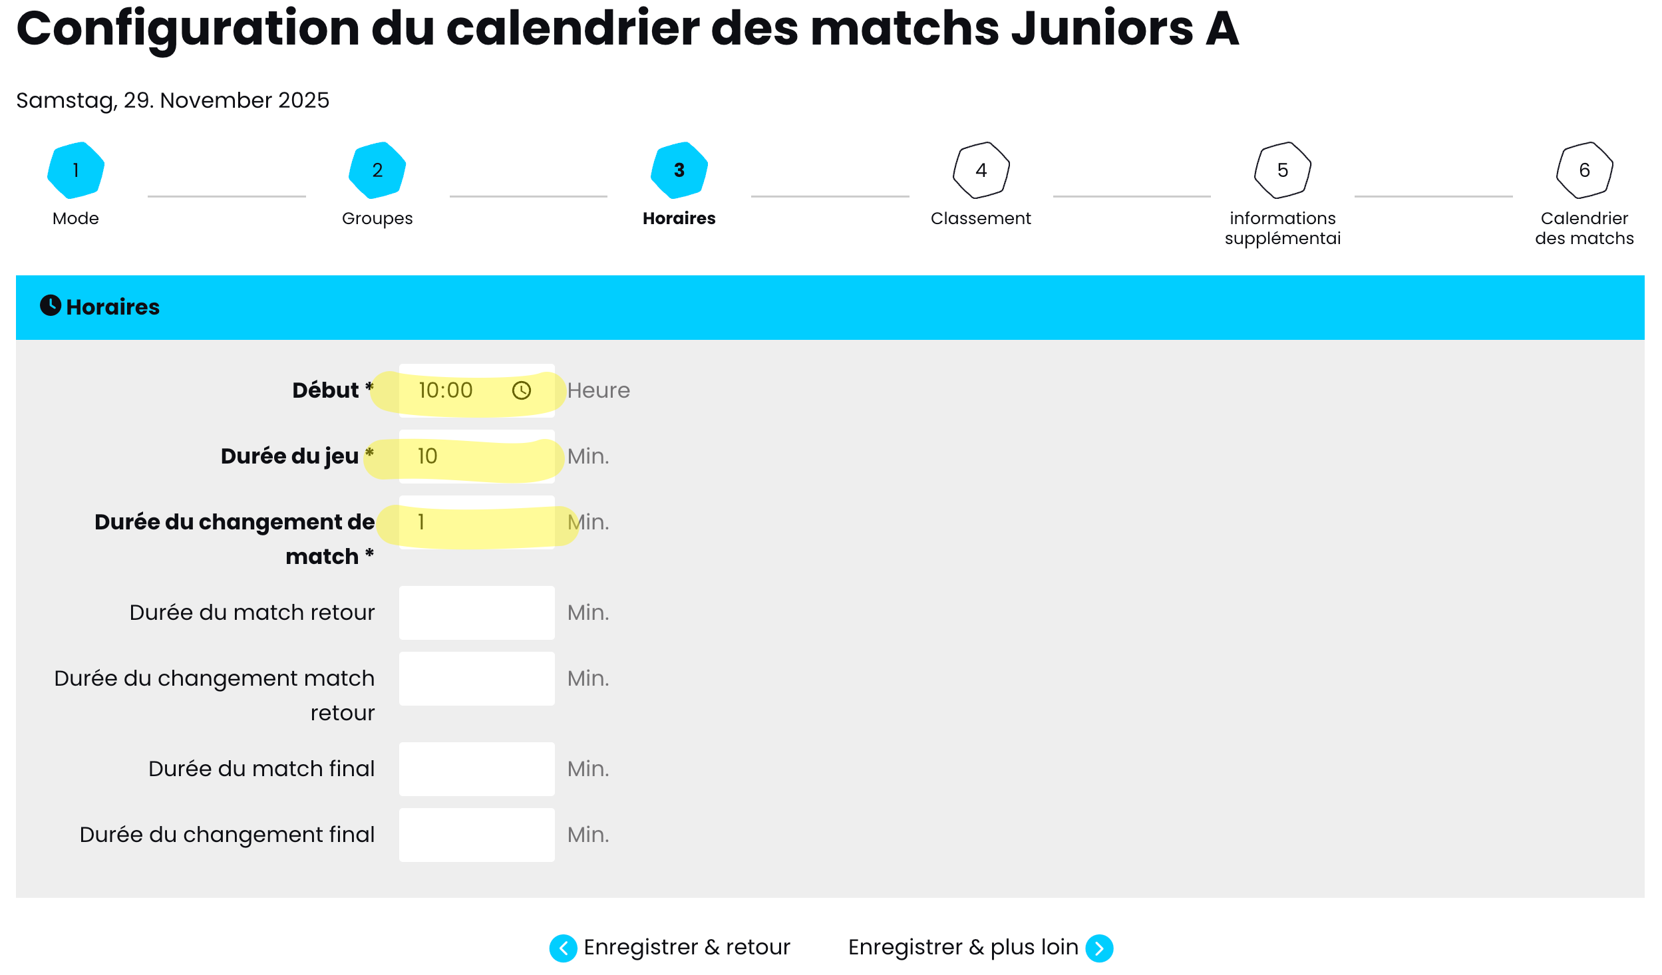Jump to step 4 Classement hexagon
Screen dimensions: 1662x975
pos(981,170)
